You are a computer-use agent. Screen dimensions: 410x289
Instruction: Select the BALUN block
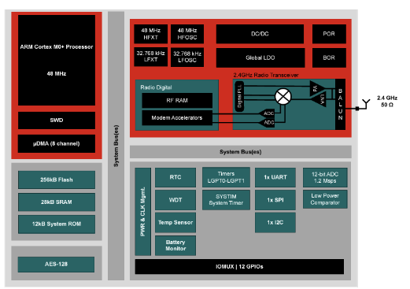[340, 104]
